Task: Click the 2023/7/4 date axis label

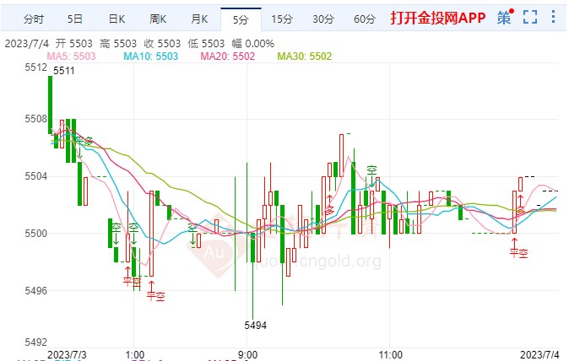Action: (x=539, y=354)
